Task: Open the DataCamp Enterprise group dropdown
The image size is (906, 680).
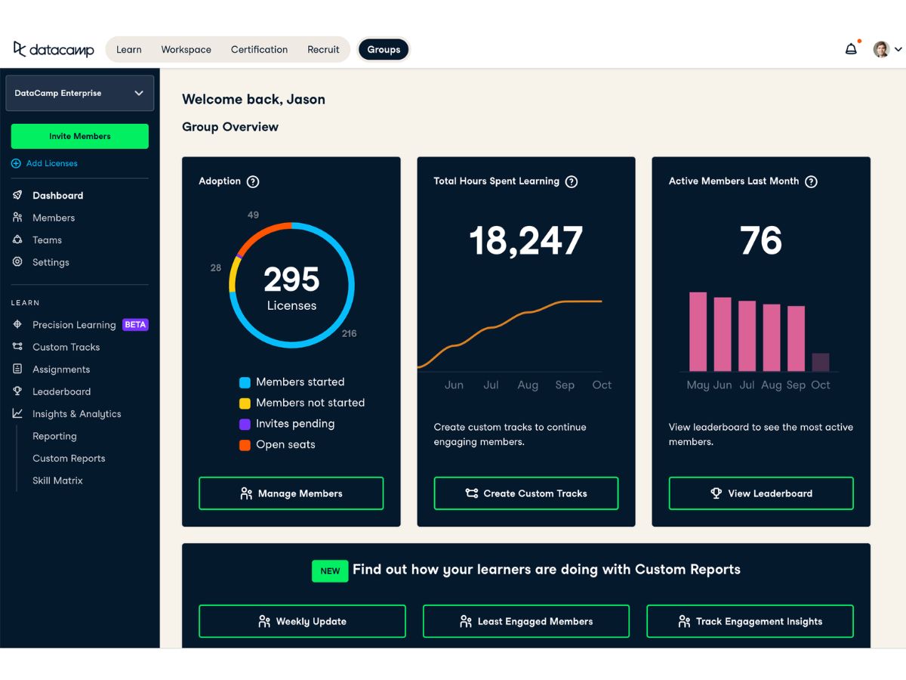Action: coord(79,93)
